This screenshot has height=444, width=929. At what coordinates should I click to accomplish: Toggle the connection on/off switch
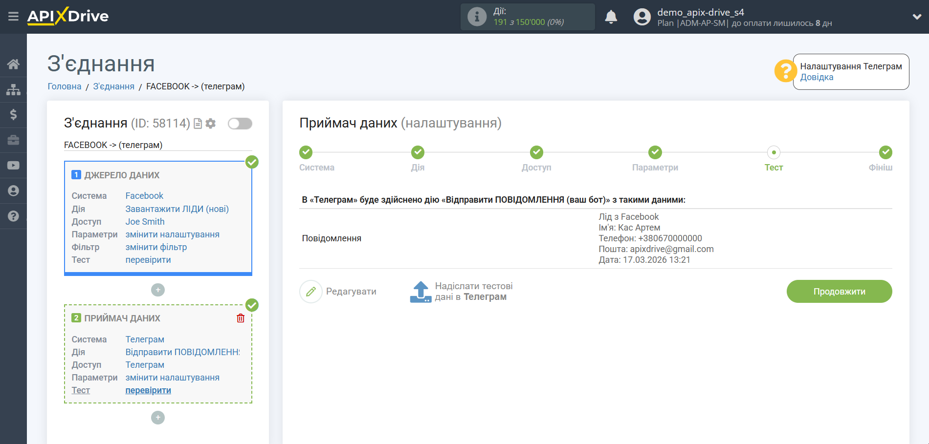pos(240,124)
